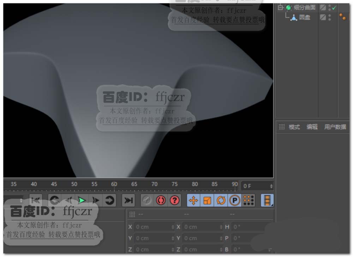Click the stepper of the X size field
The width and height of the screenshot is (353, 257).
pyautogui.click(x=221, y=227)
